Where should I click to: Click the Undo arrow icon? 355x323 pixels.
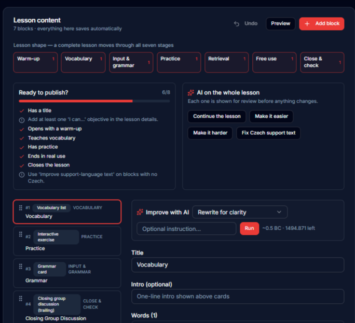click(x=237, y=23)
